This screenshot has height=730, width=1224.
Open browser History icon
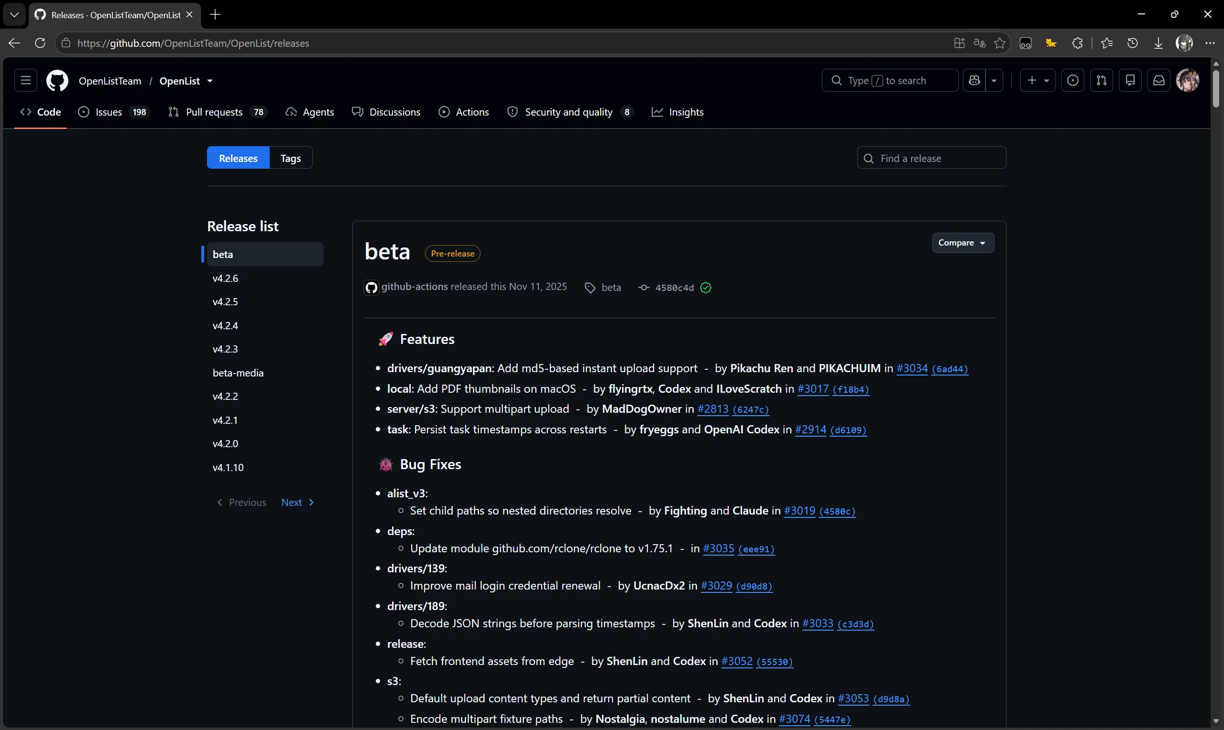(x=1133, y=43)
